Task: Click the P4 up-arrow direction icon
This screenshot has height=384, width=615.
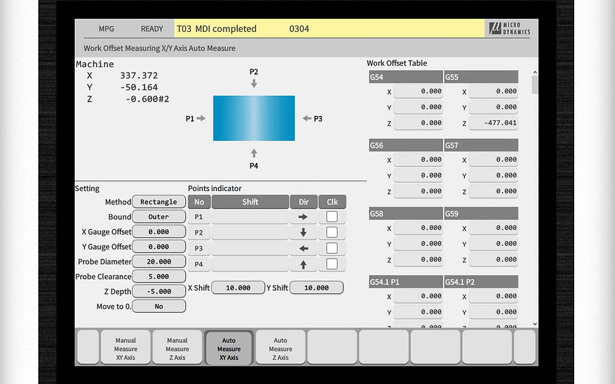Action: coord(304,264)
